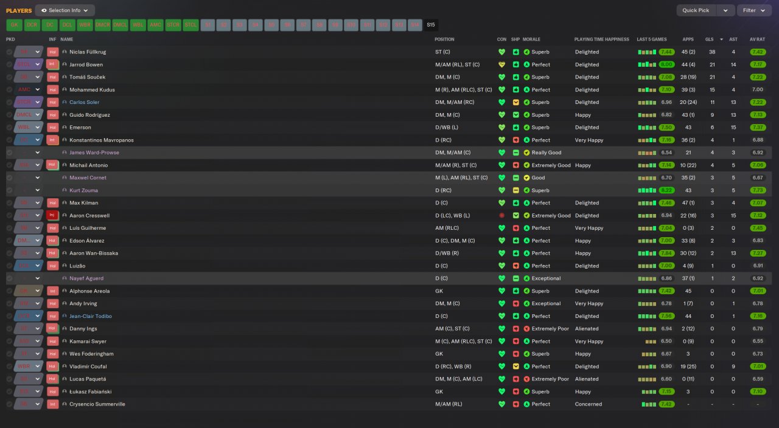Click the morale icon for Nayef Aguerd

pos(527,278)
